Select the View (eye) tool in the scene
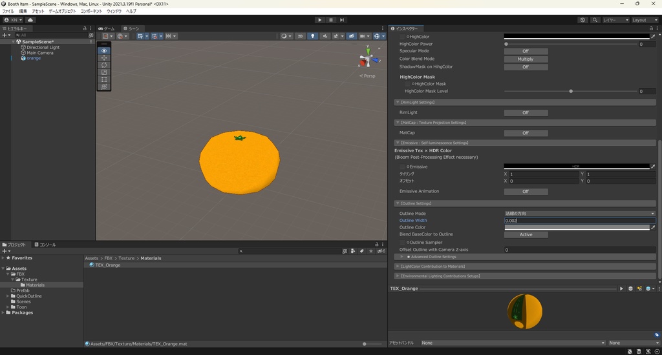 coord(104,50)
